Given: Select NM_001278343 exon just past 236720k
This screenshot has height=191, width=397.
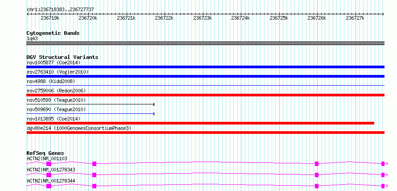Looking at the screenshot, I should tap(95, 175).
